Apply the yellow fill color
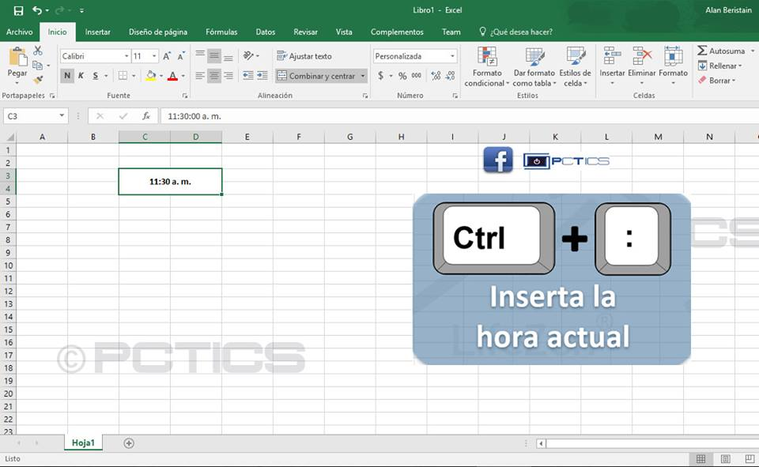 click(x=151, y=76)
